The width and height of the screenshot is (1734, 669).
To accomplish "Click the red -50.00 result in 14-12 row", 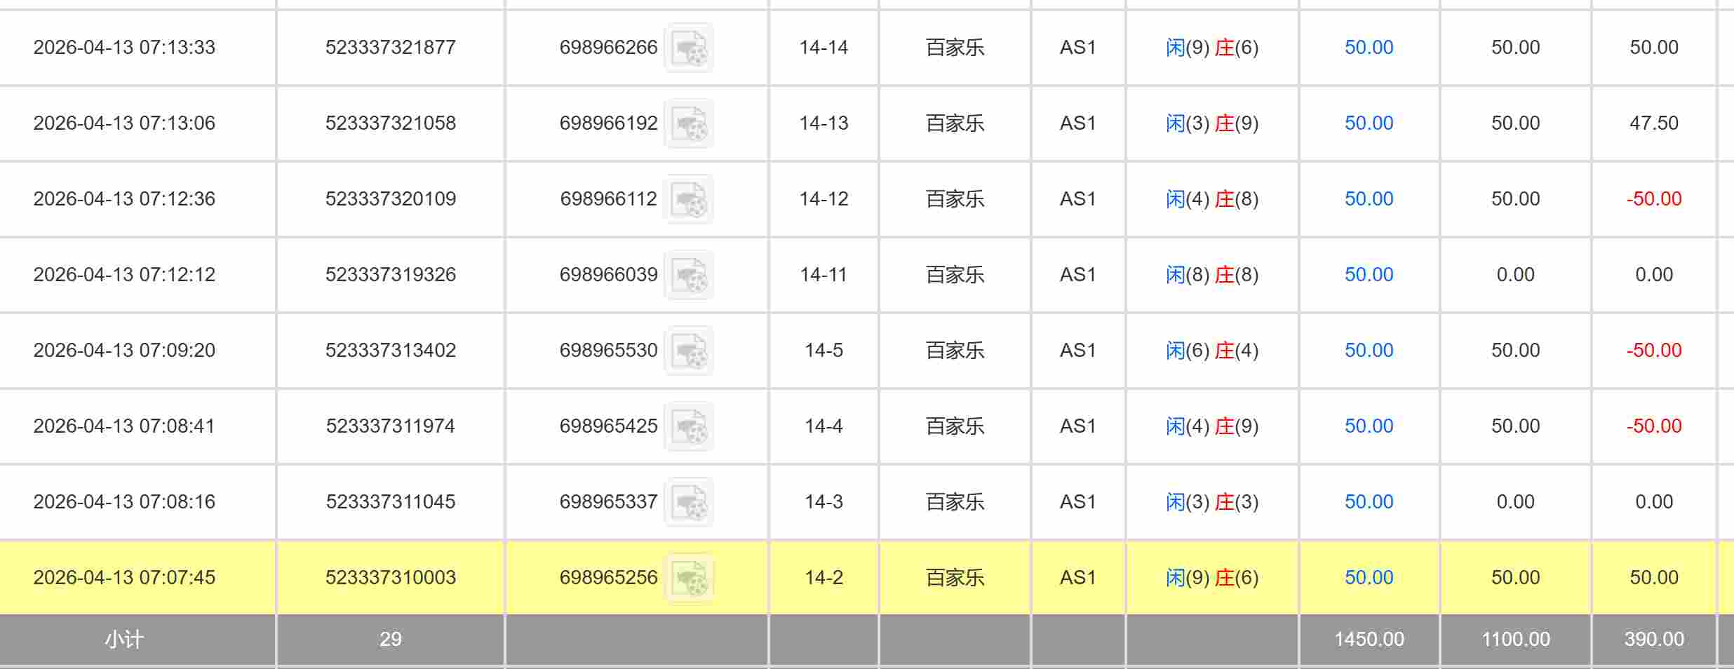I will click(1653, 199).
